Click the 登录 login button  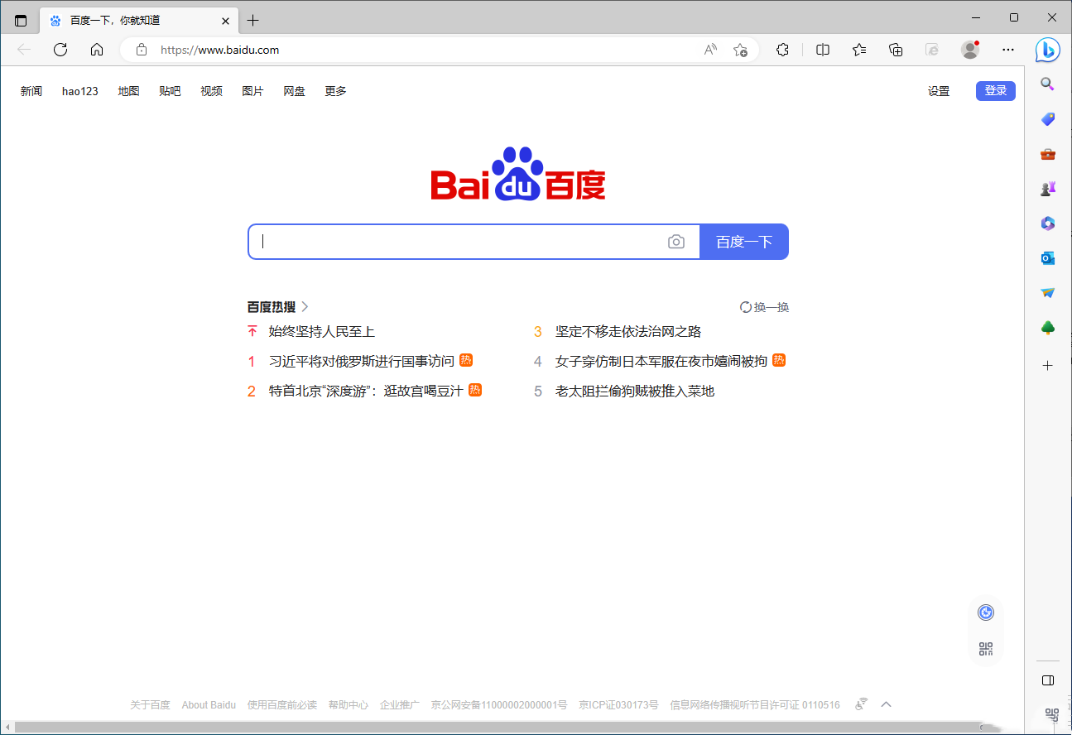996,91
